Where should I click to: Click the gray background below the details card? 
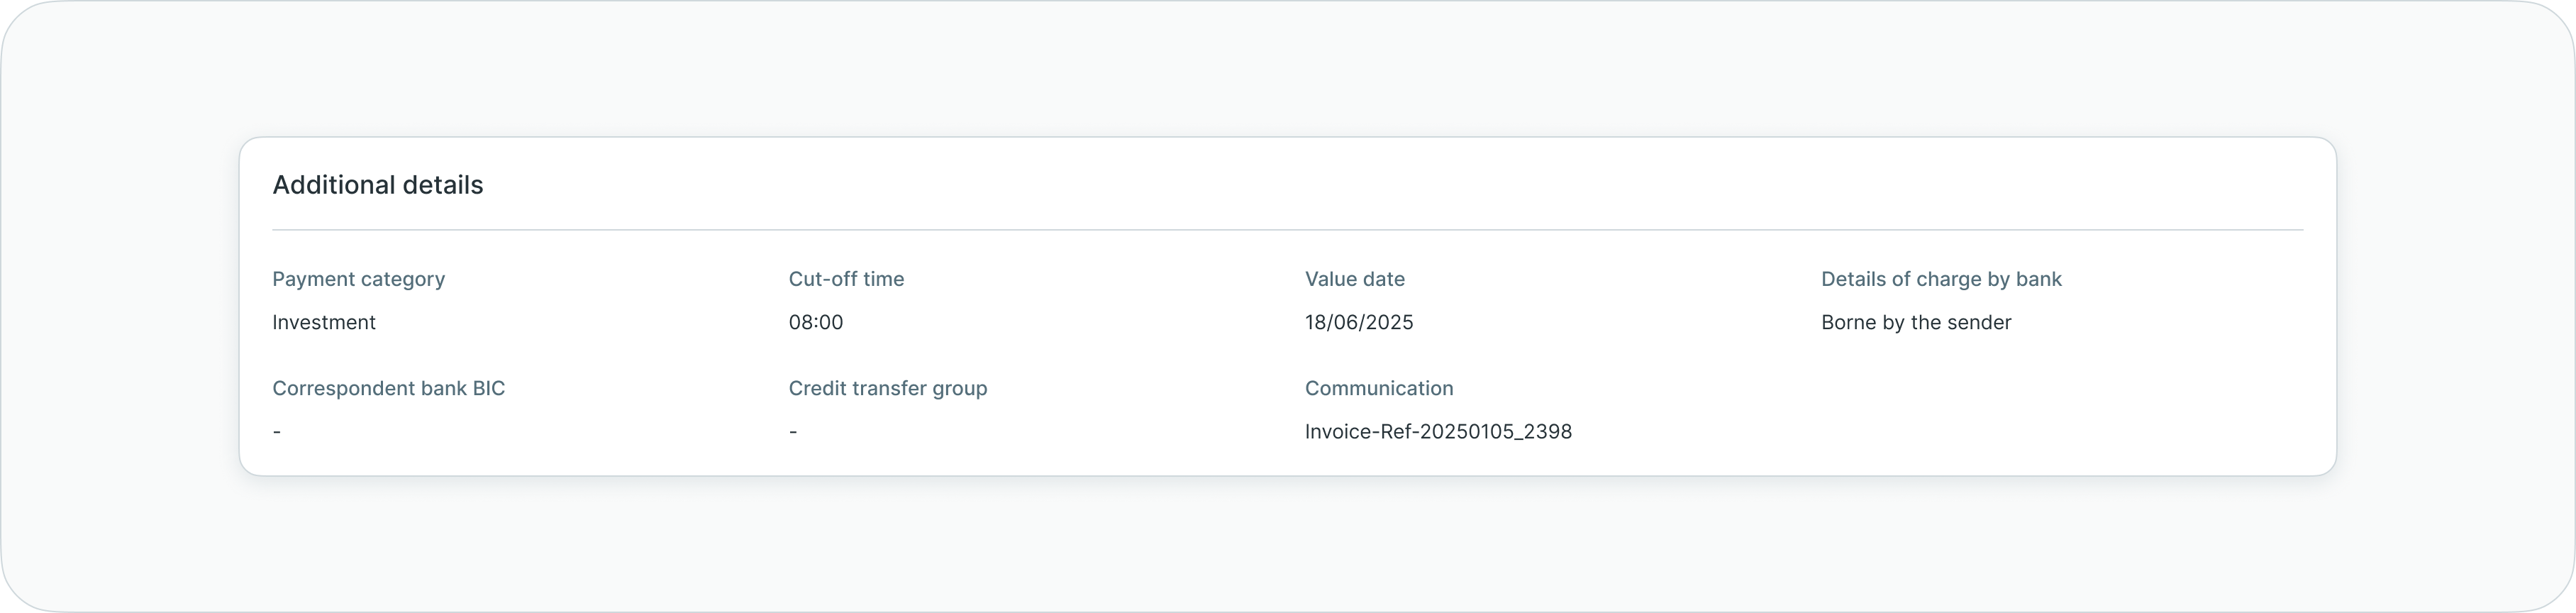tap(1287, 545)
